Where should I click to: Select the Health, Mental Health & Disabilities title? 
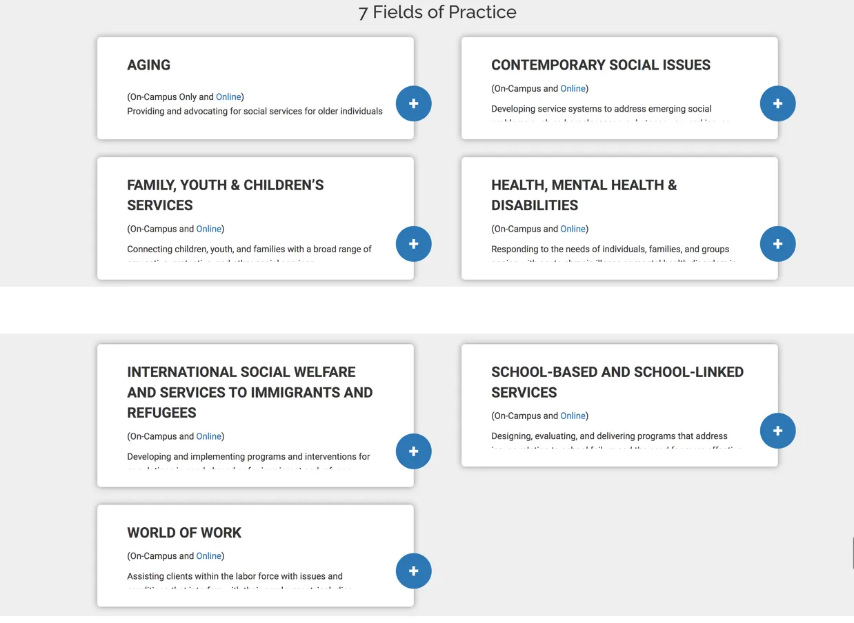[x=584, y=195]
